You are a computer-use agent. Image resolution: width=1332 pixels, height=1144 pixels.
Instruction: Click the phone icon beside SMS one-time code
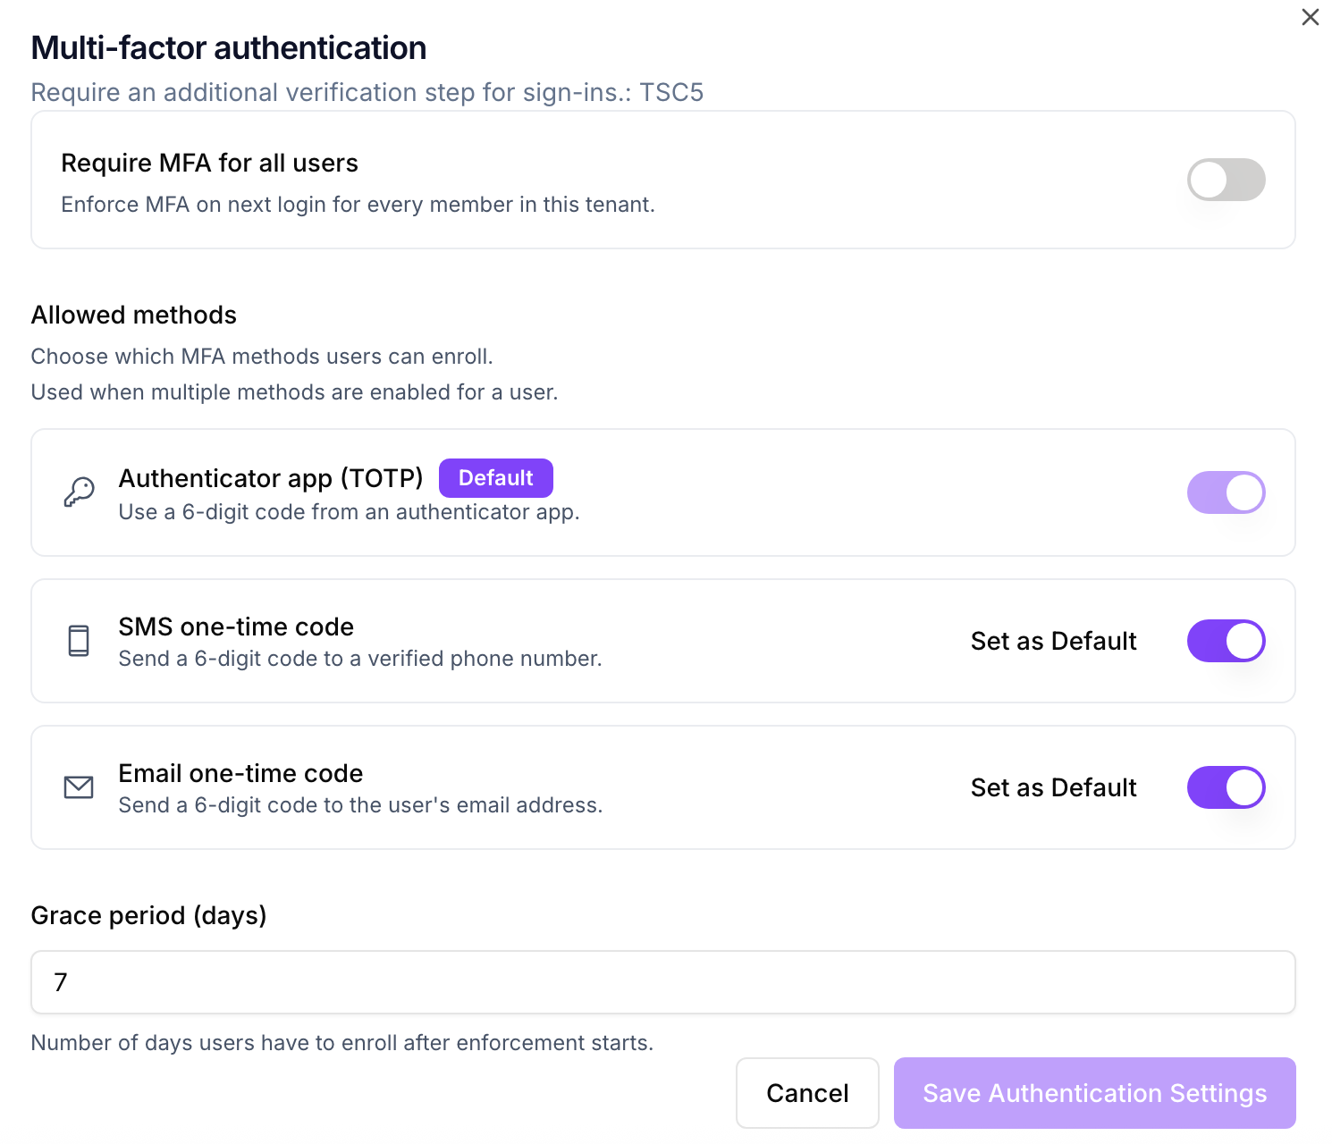[x=79, y=641]
